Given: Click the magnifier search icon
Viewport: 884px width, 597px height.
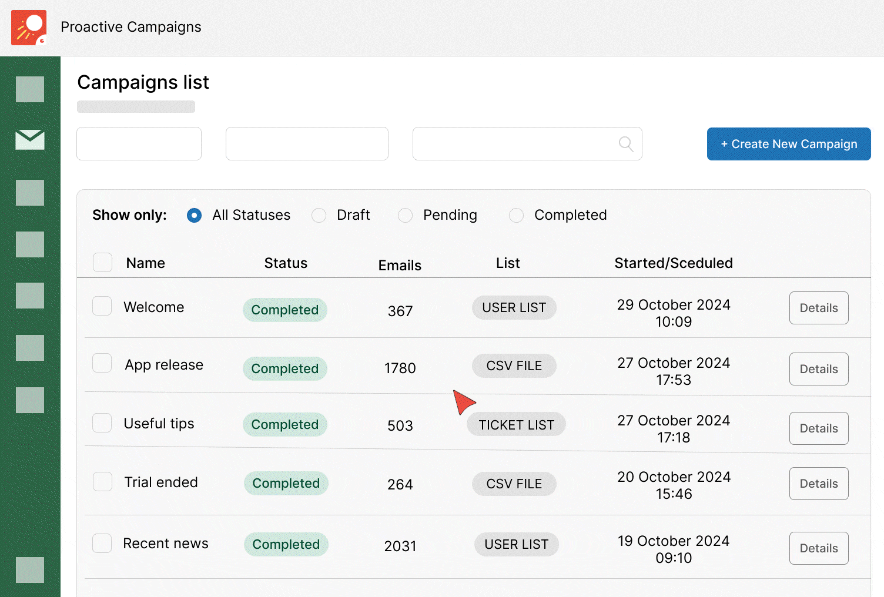Looking at the screenshot, I should pyautogui.click(x=626, y=144).
